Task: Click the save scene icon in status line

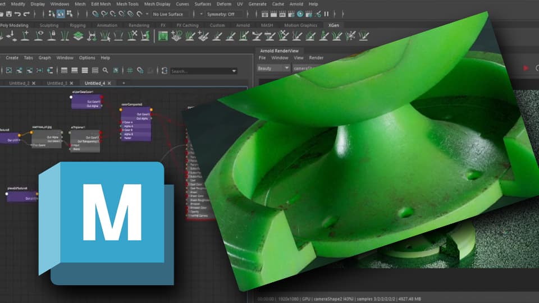Action: 8,14
